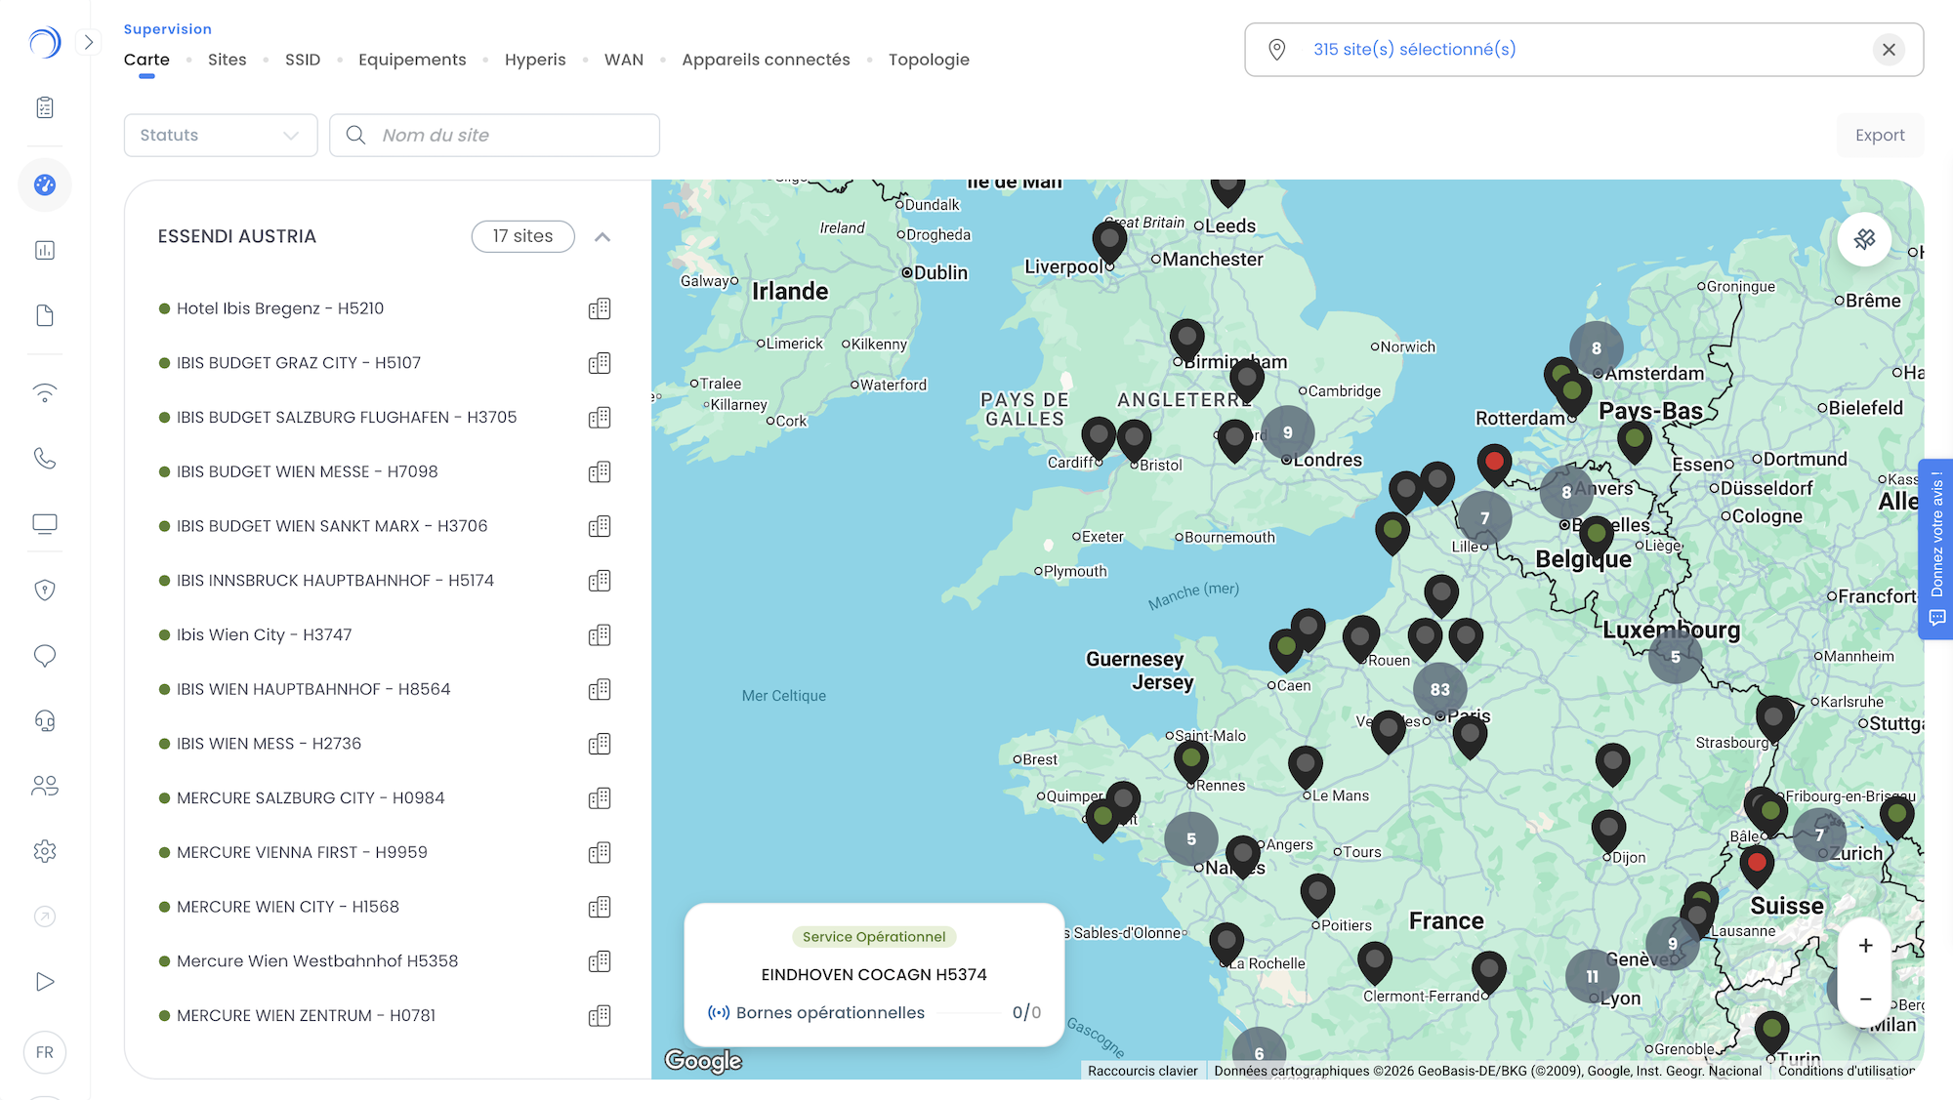1953x1100 pixels.
Task: Expand the left navigation sidebar
Action: click(x=89, y=42)
